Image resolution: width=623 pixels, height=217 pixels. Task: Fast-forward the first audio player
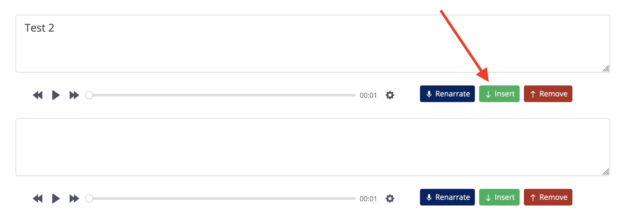coord(74,95)
